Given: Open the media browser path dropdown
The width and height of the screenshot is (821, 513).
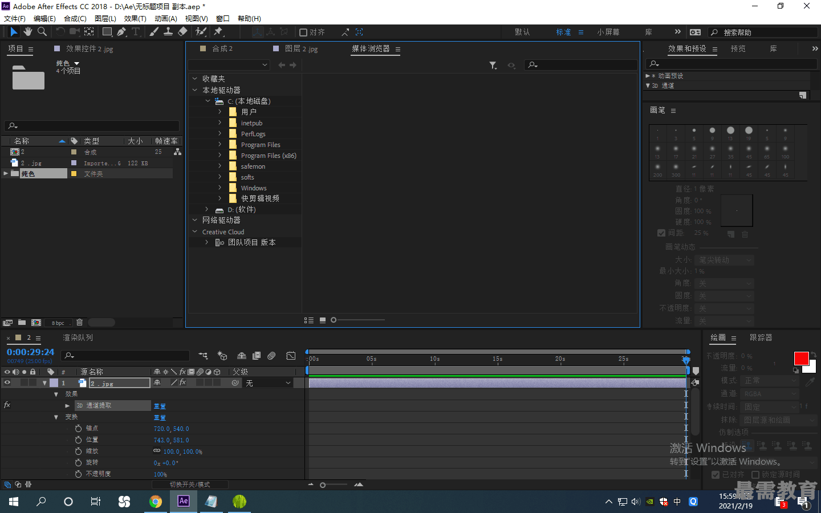Looking at the screenshot, I should 229,65.
